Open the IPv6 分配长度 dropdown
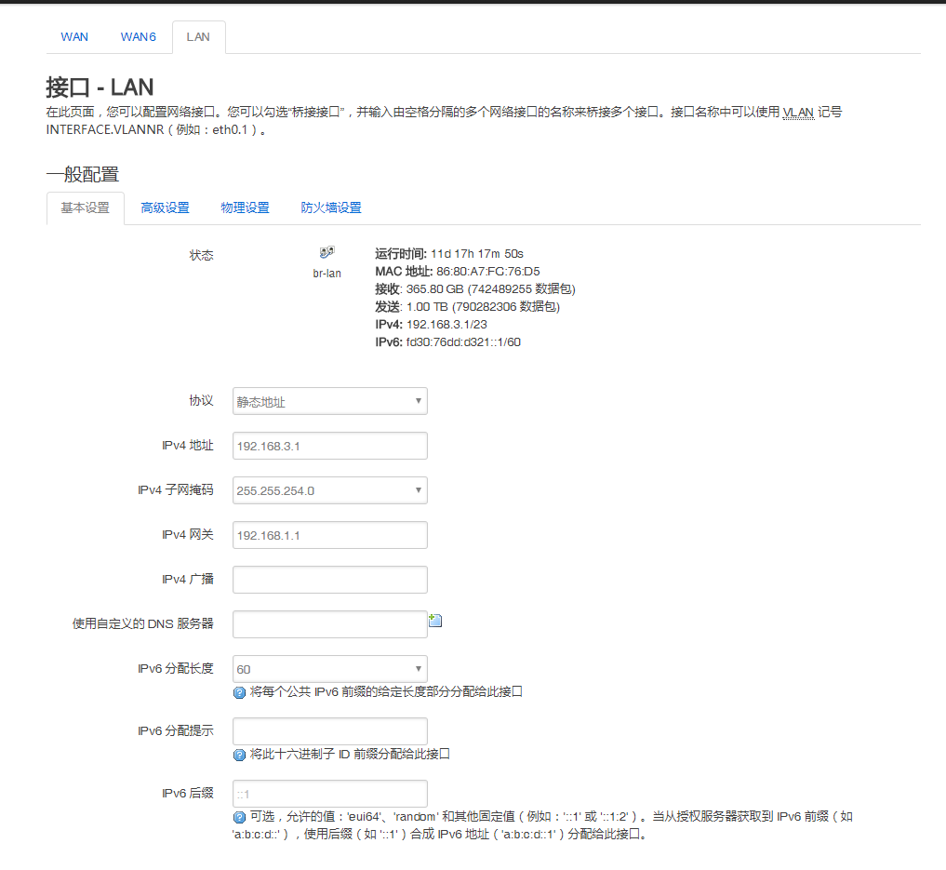The image size is (946, 870). coord(330,669)
